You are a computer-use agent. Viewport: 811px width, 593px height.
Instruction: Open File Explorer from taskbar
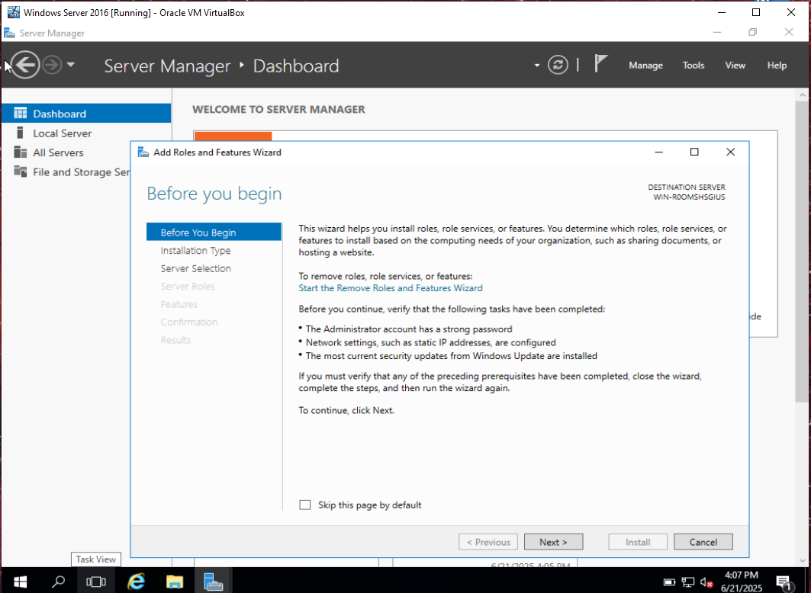coord(175,582)
